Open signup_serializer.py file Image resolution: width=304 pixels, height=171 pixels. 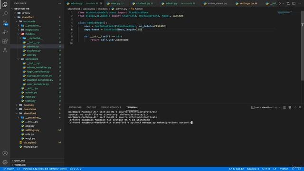pyautogui.click(x=39, y=76)
